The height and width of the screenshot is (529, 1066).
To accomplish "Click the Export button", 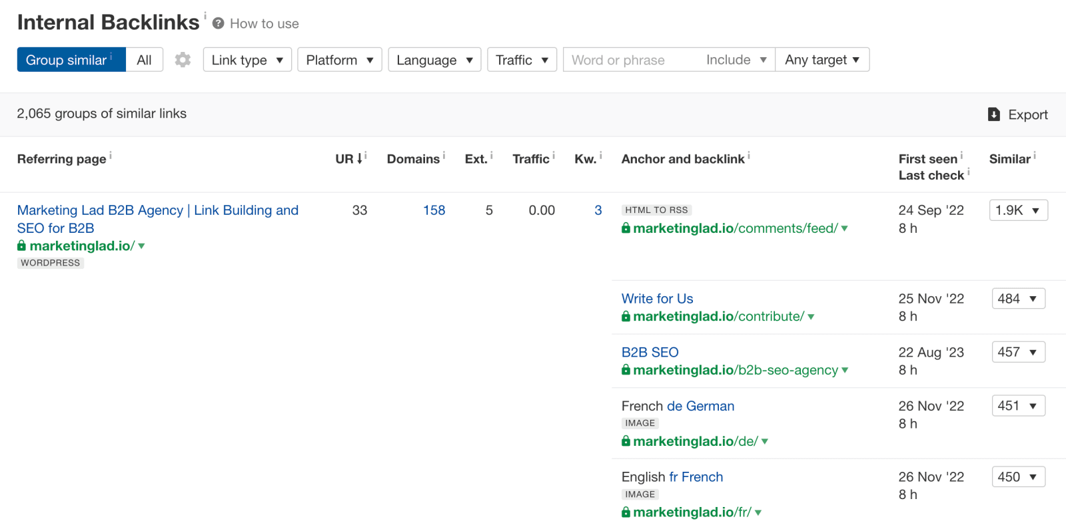I will 1018,114.
